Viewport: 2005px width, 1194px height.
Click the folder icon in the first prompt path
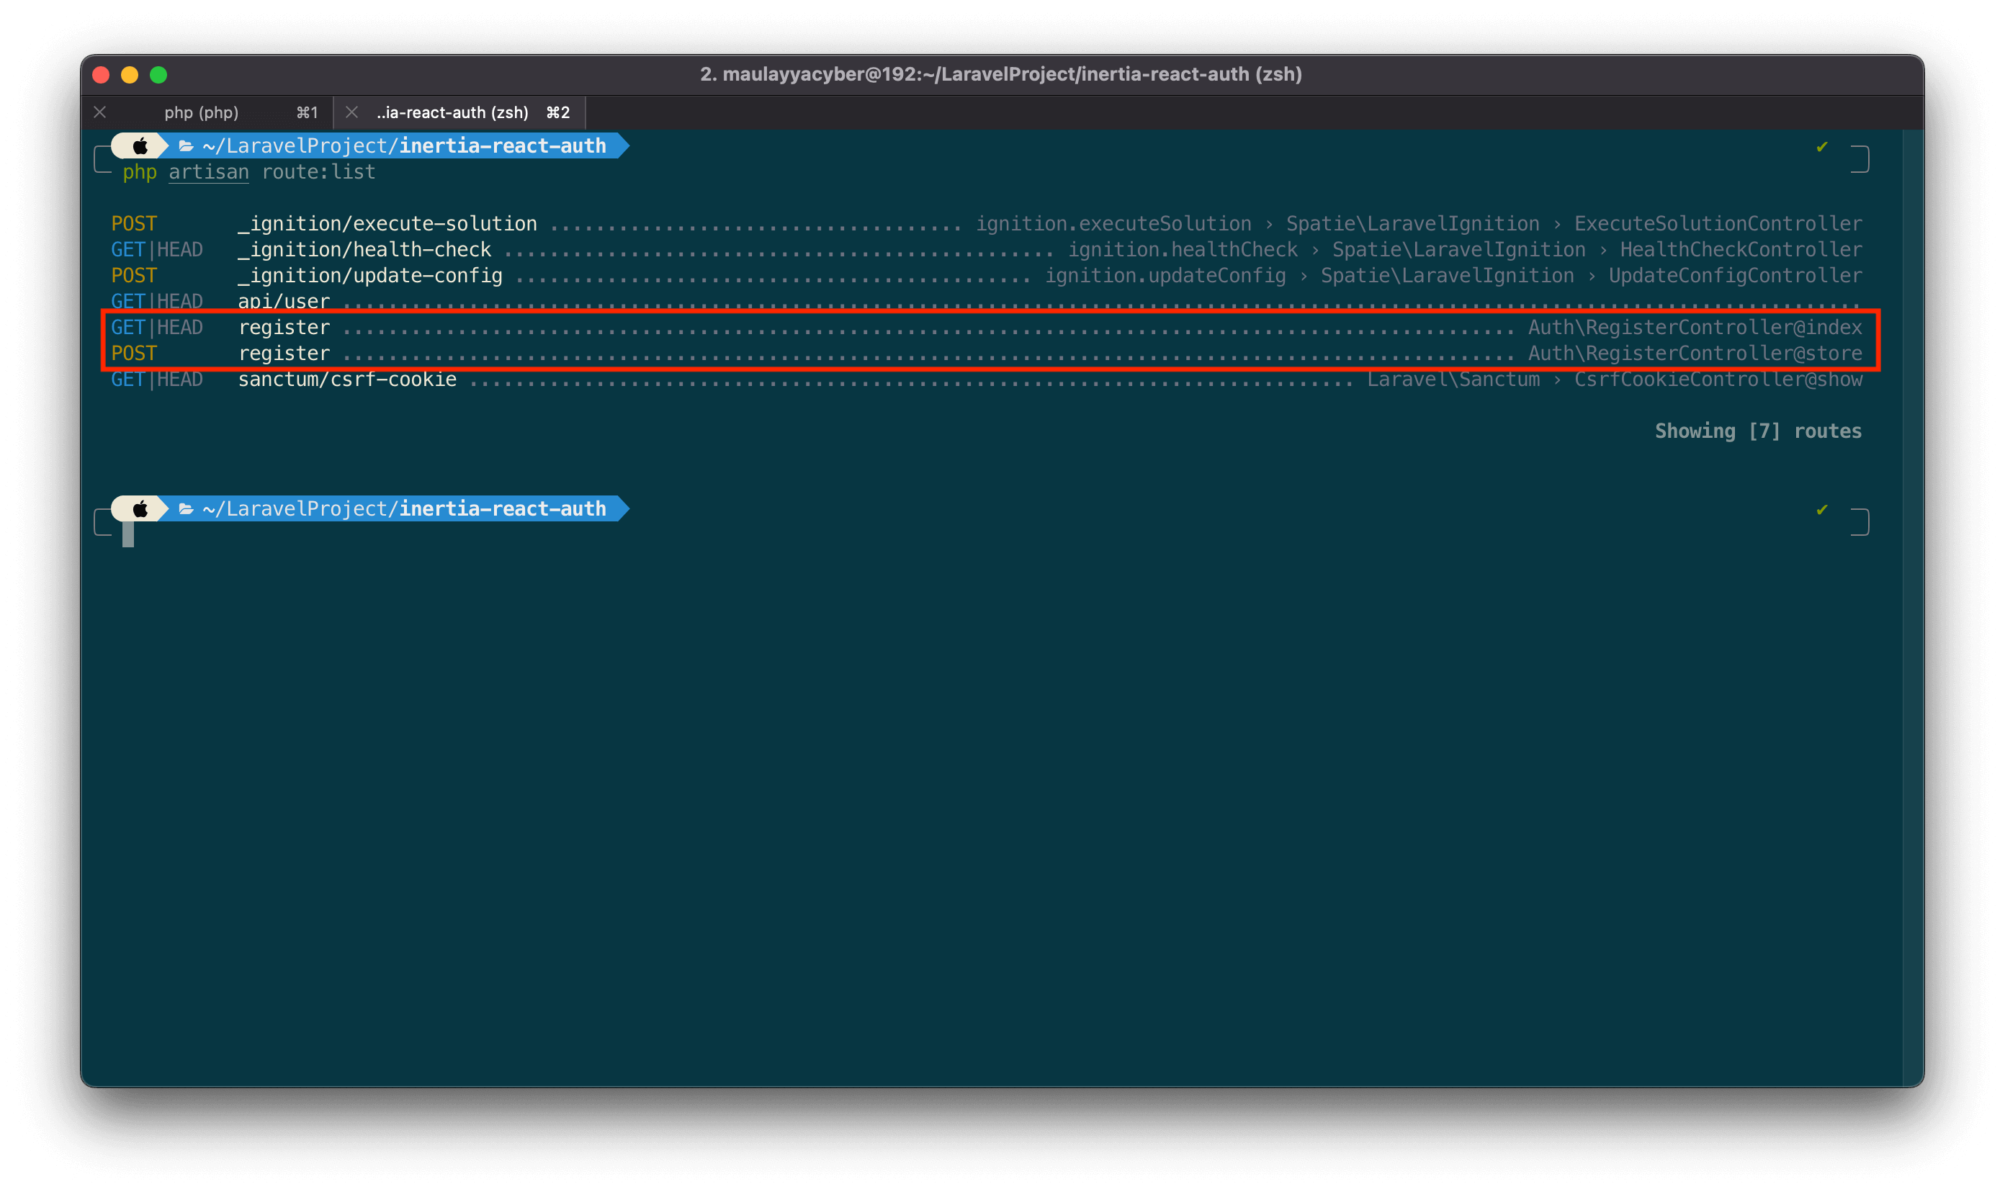click(186, 146)
